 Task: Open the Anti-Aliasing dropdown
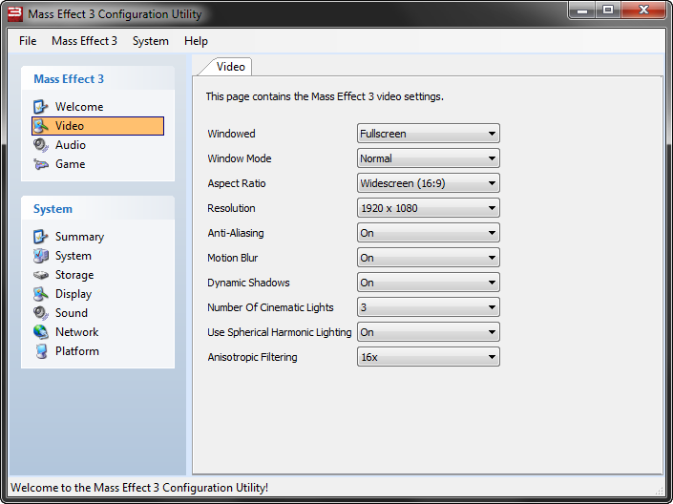click(429, 233)
